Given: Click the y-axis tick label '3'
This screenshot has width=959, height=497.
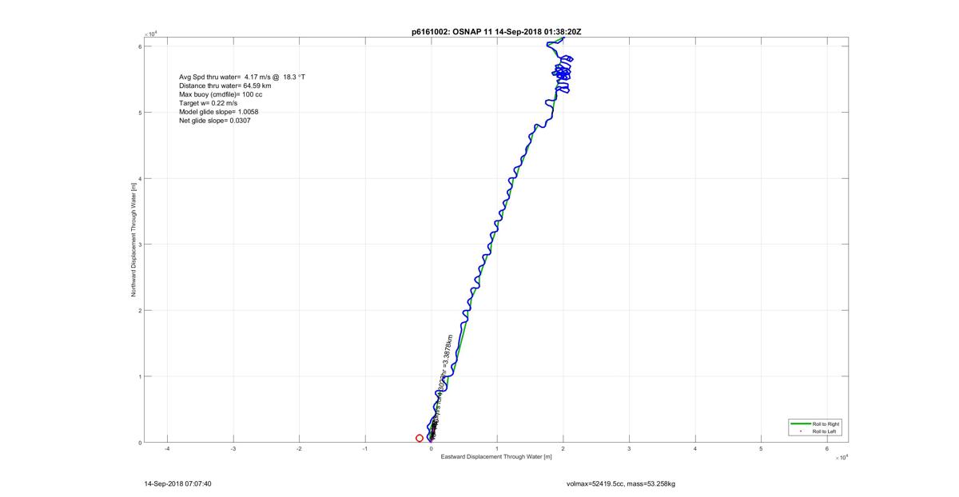Looking at the screenshot, I should pos(140,245).
